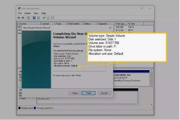Click the scroll down arrow in disk pane

tap(152, 104)
